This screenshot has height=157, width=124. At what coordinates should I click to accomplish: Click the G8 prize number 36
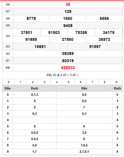tap(68, 4)
